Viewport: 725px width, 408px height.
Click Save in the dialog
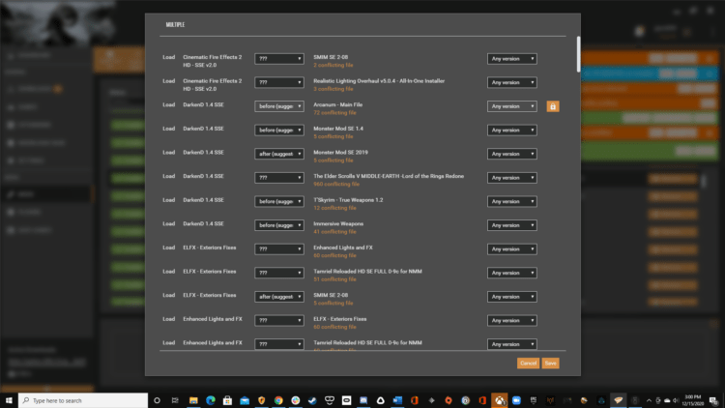[x=550, y=364]
